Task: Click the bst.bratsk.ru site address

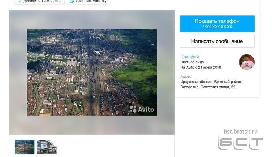Action: click(x=240, y=132)
